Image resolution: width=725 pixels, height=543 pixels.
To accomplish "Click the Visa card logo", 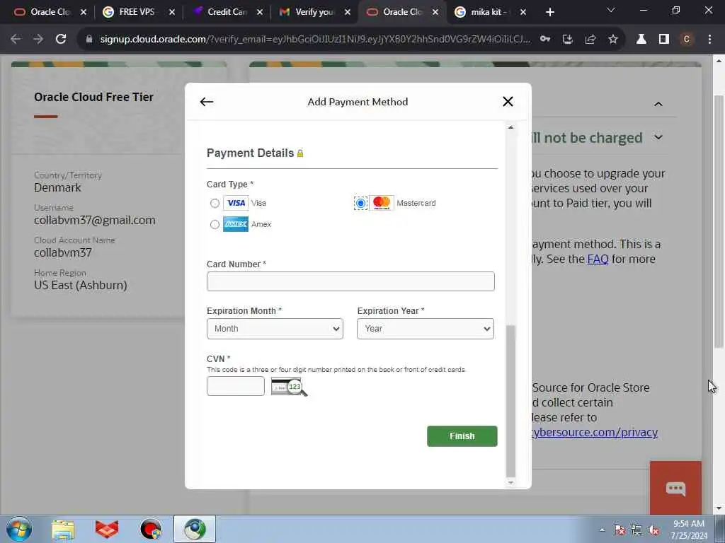I will (x=236, y=203).
